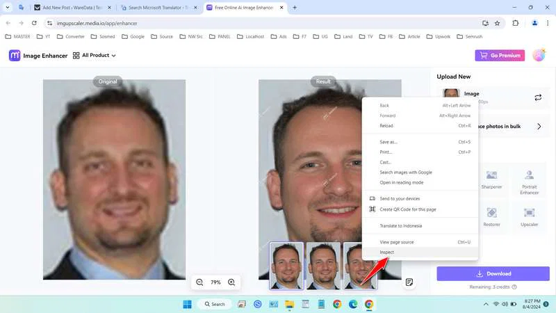Zoom in with the plus magnifier
The height and width of the screenshot is (313, 556).
point(231,282)
